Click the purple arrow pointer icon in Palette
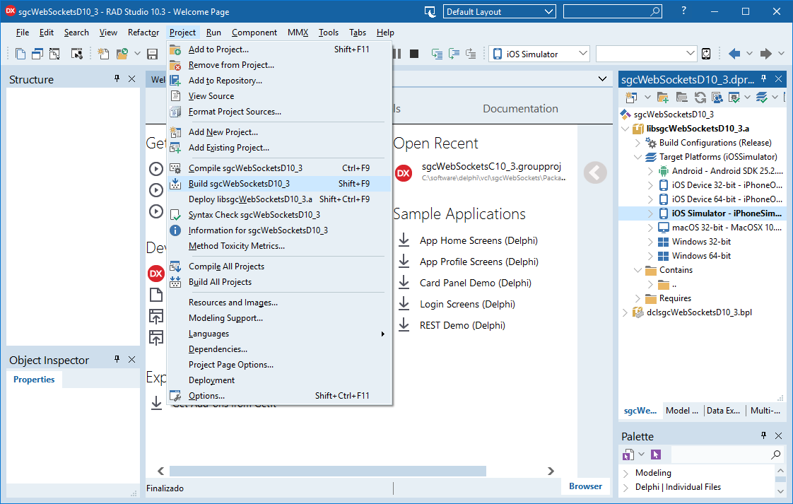Viewport: 793px width, 504px height. click(656, 455)
